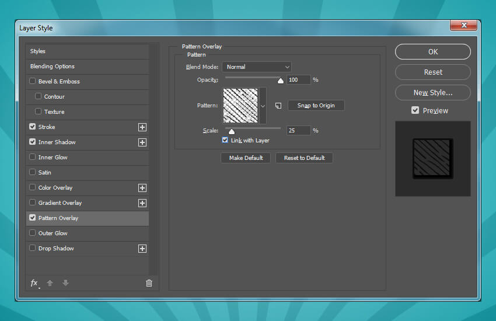This screenshot has width=496, height=321.
Task: Click the plus icon beside Color Overlay
Action: click(142, 188)
